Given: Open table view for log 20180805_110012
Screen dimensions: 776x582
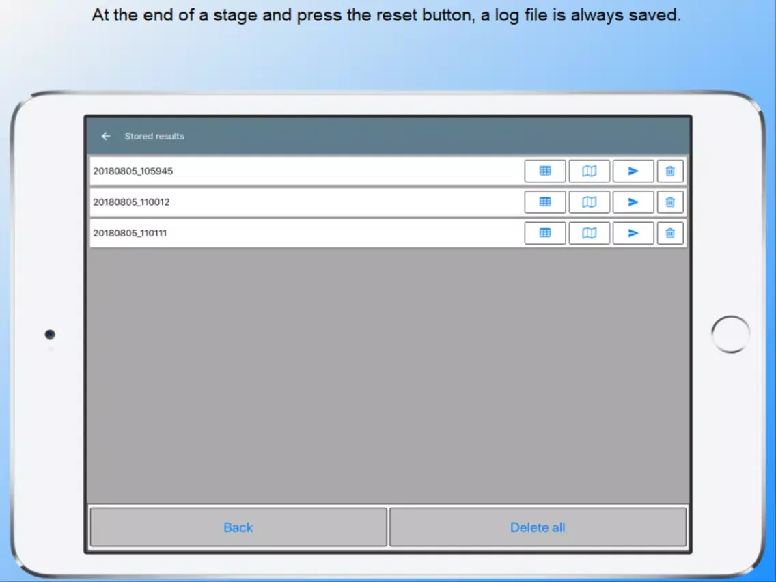Looking at the screenshot, I should [545, 202].
